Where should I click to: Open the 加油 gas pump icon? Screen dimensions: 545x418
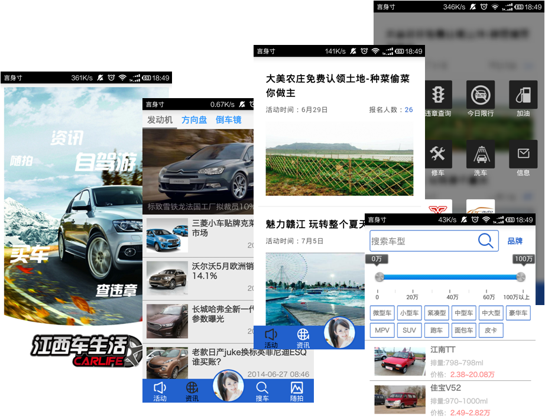[x=523, y=95]
